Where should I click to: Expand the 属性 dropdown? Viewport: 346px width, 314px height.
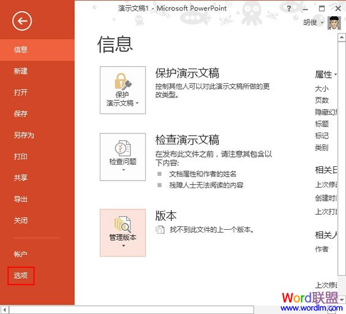tap(326, 74)
